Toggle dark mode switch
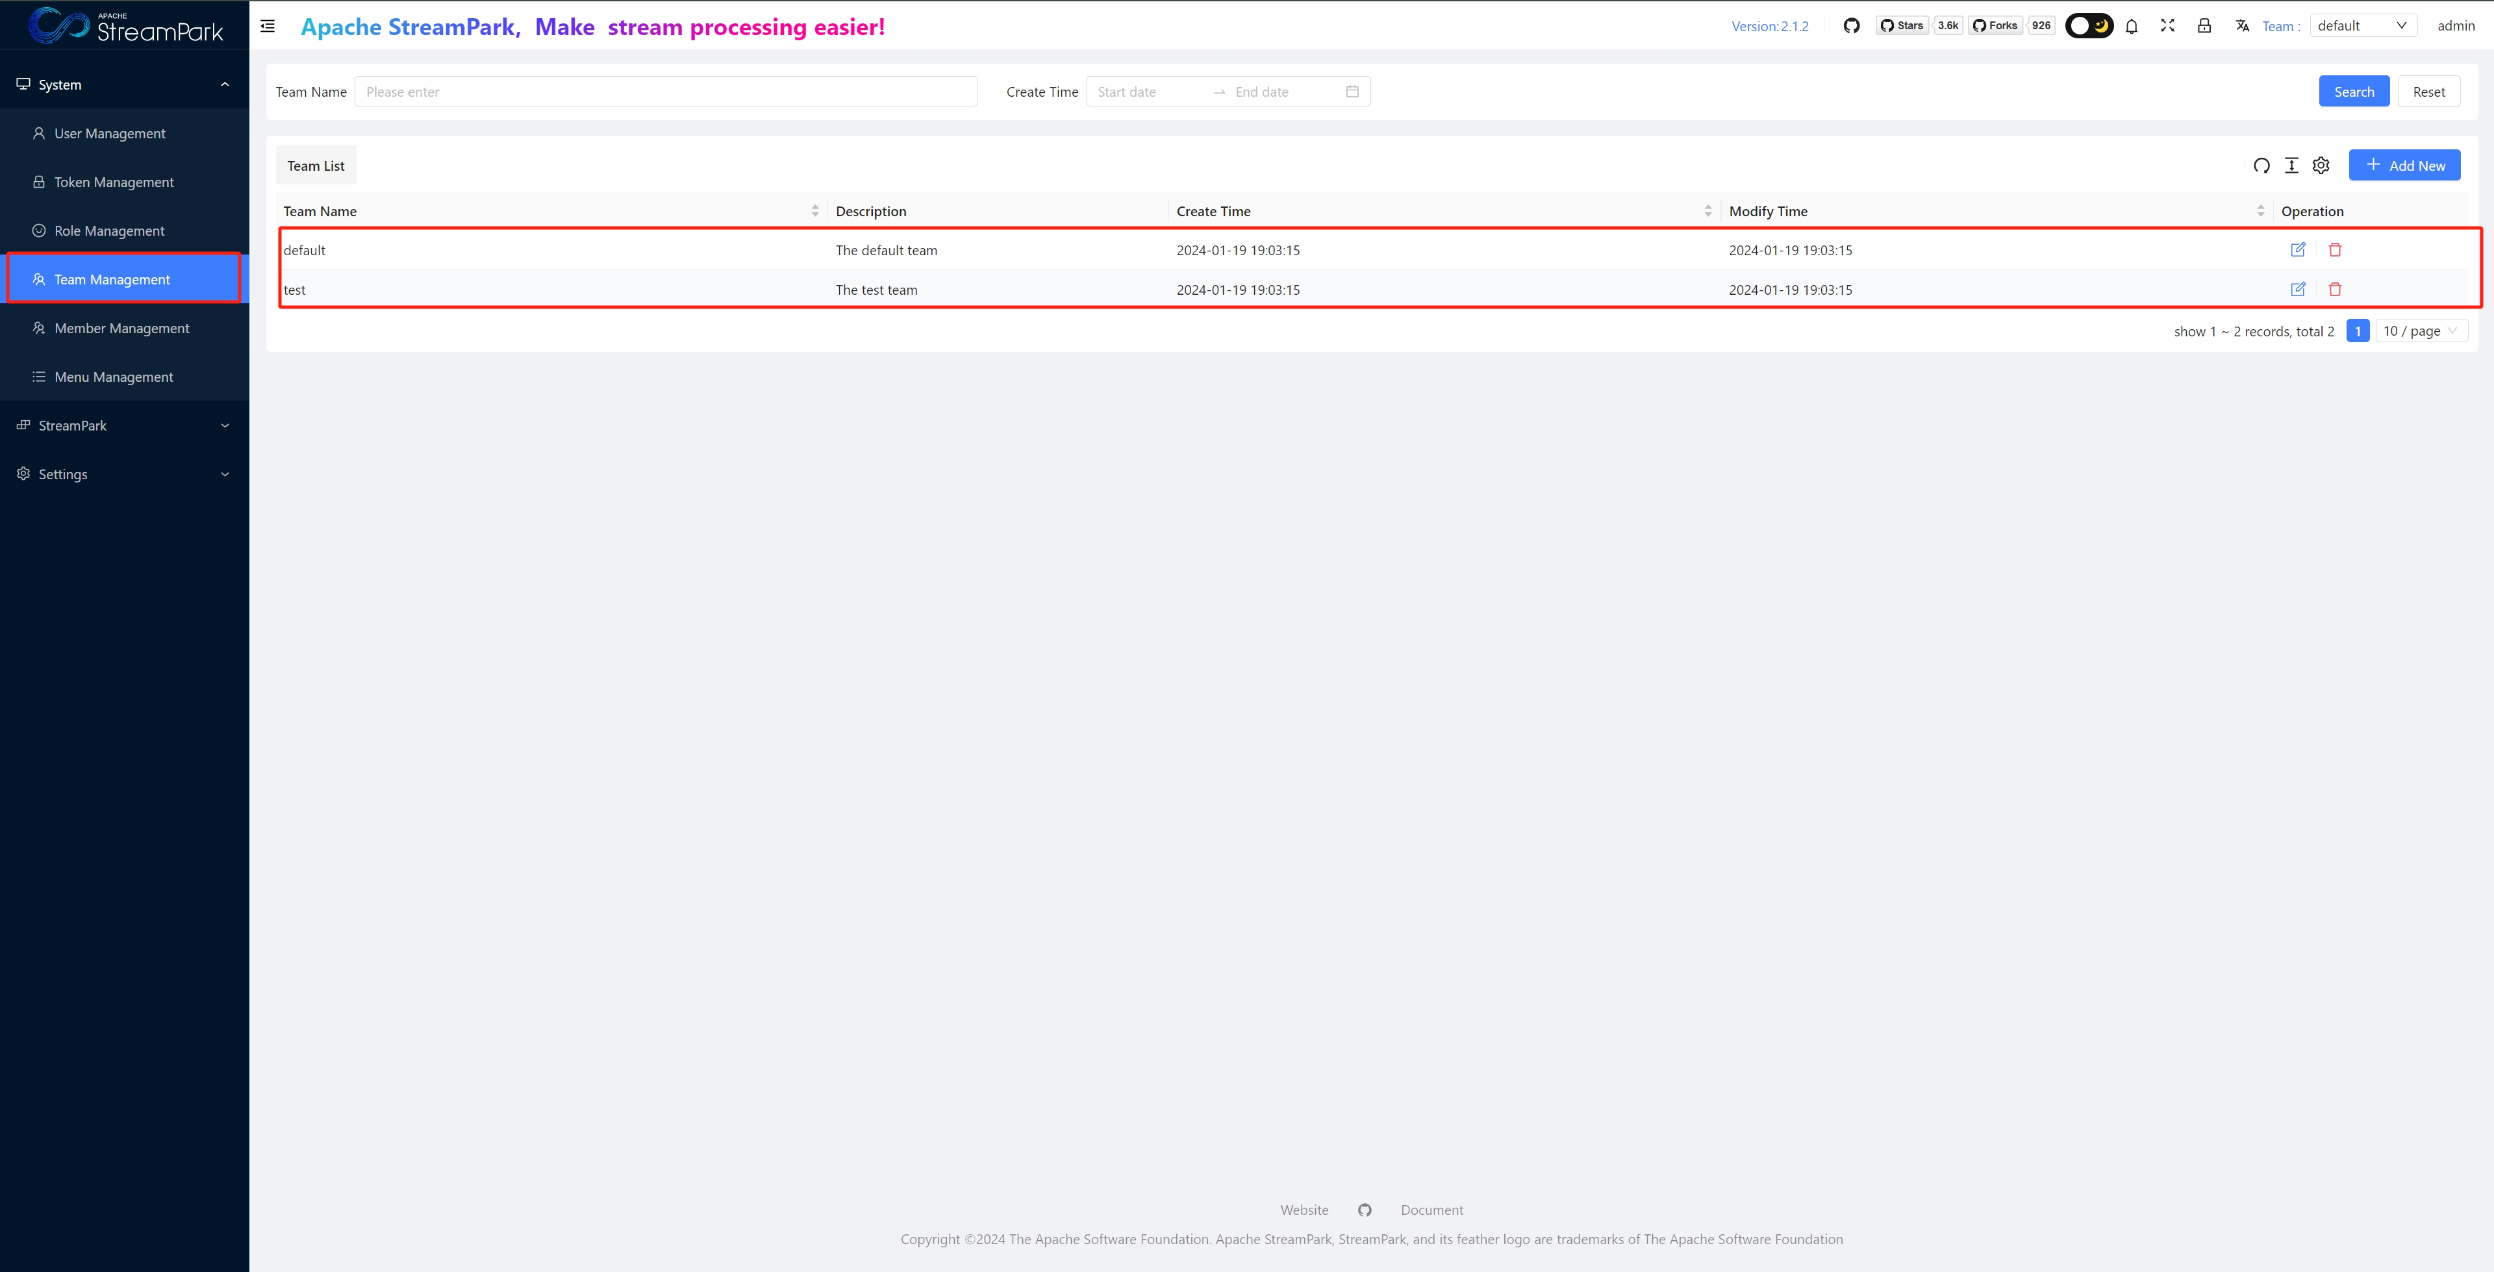Screen dimensions: 2494x1272 tap(2088, 26)
